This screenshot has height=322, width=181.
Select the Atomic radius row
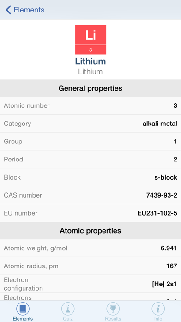coord(90,266)
